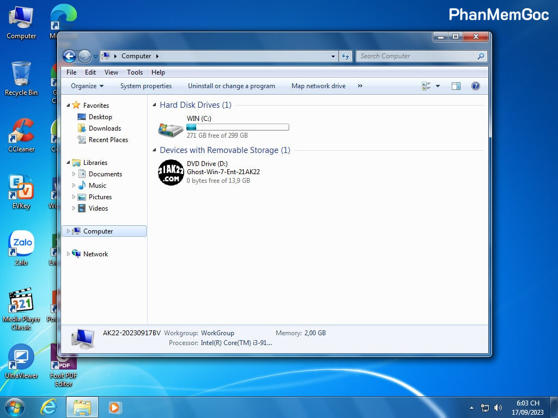Open the View menu

click(111, 72)
